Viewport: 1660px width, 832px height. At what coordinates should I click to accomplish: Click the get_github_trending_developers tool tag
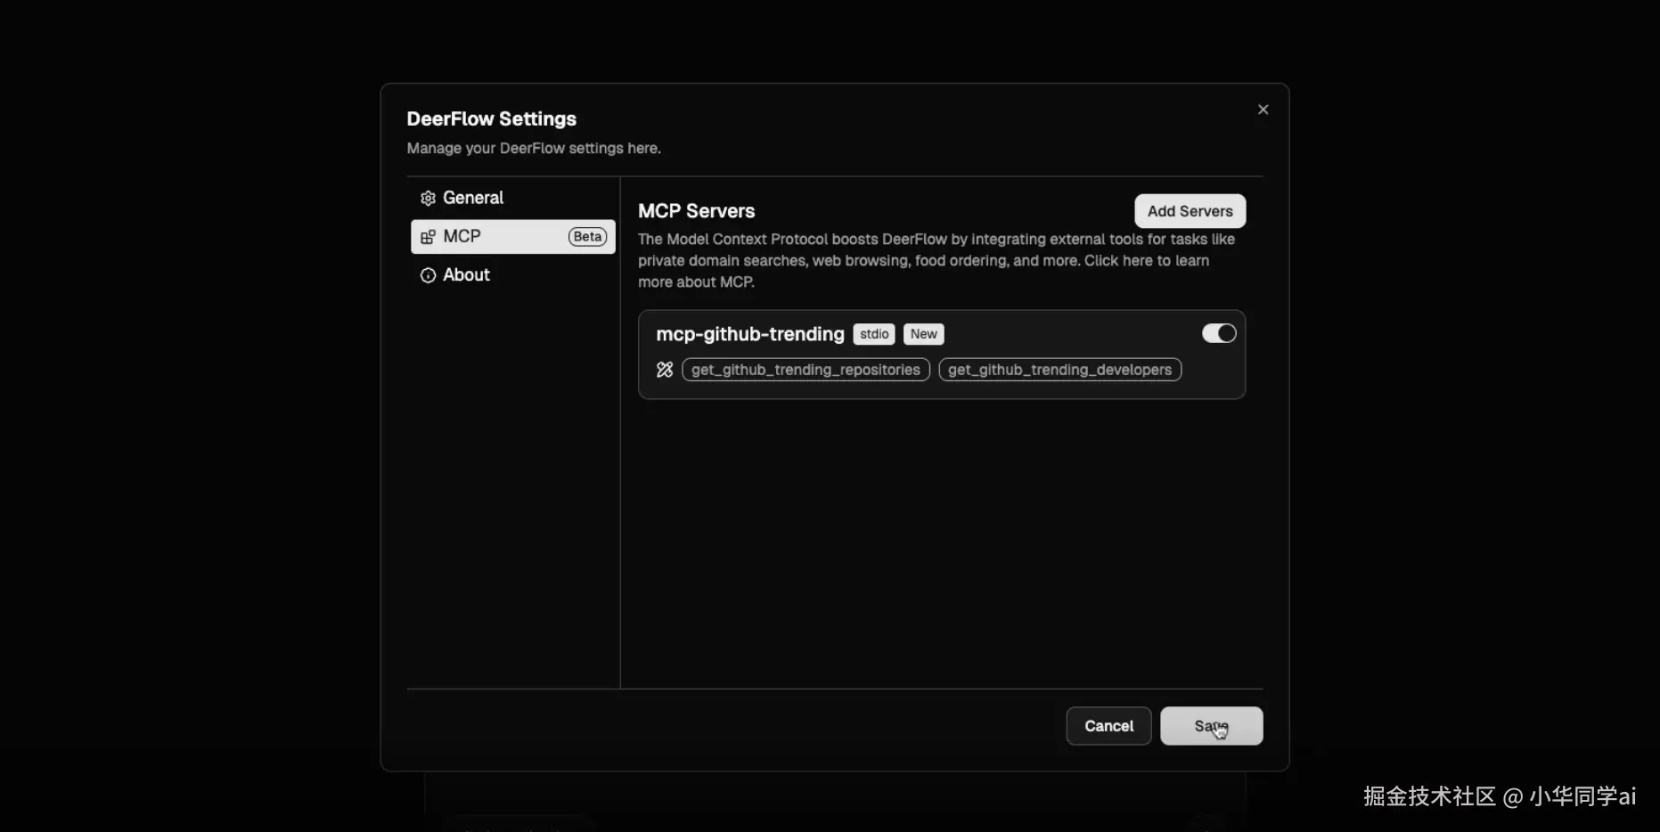(1059, 370)
